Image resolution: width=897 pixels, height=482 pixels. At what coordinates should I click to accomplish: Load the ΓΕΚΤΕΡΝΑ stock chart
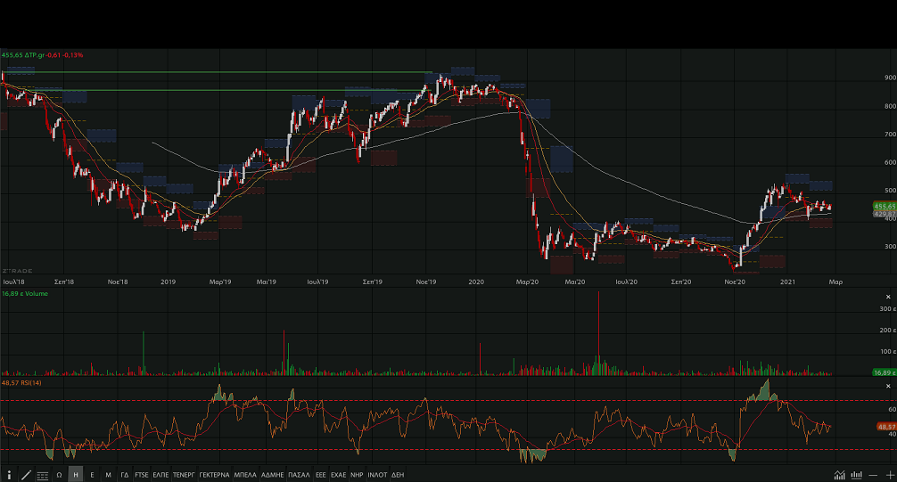tap(214, 475)
